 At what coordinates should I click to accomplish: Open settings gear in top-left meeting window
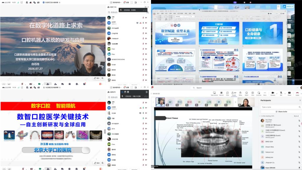[x=126, y=2]
